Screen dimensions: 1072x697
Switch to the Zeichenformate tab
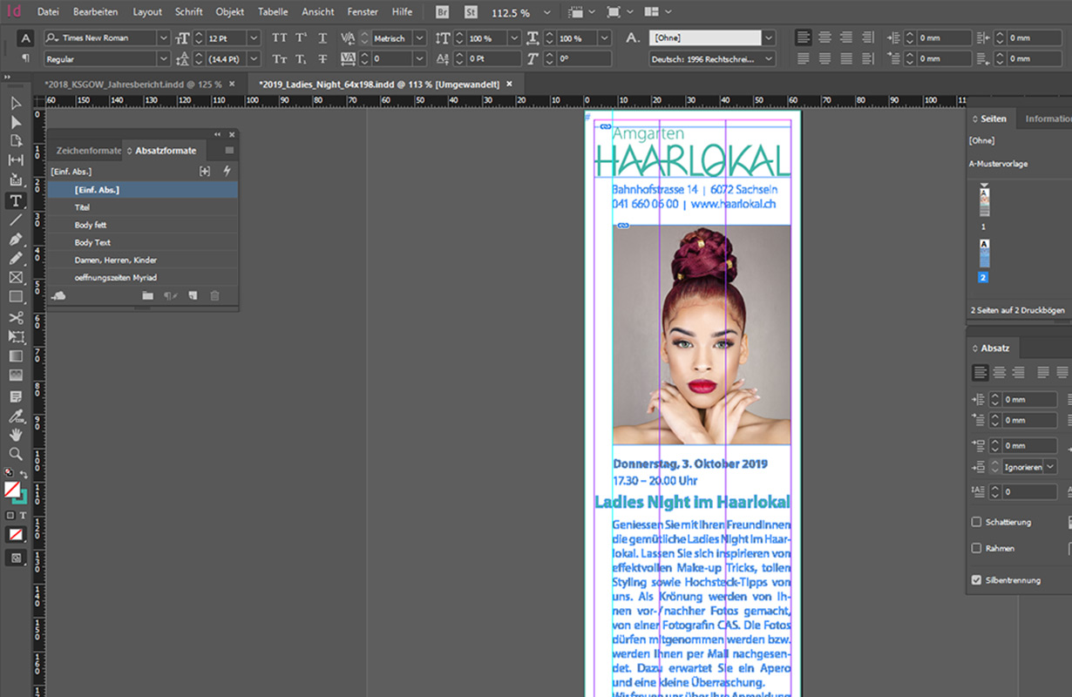pos(87,150)
